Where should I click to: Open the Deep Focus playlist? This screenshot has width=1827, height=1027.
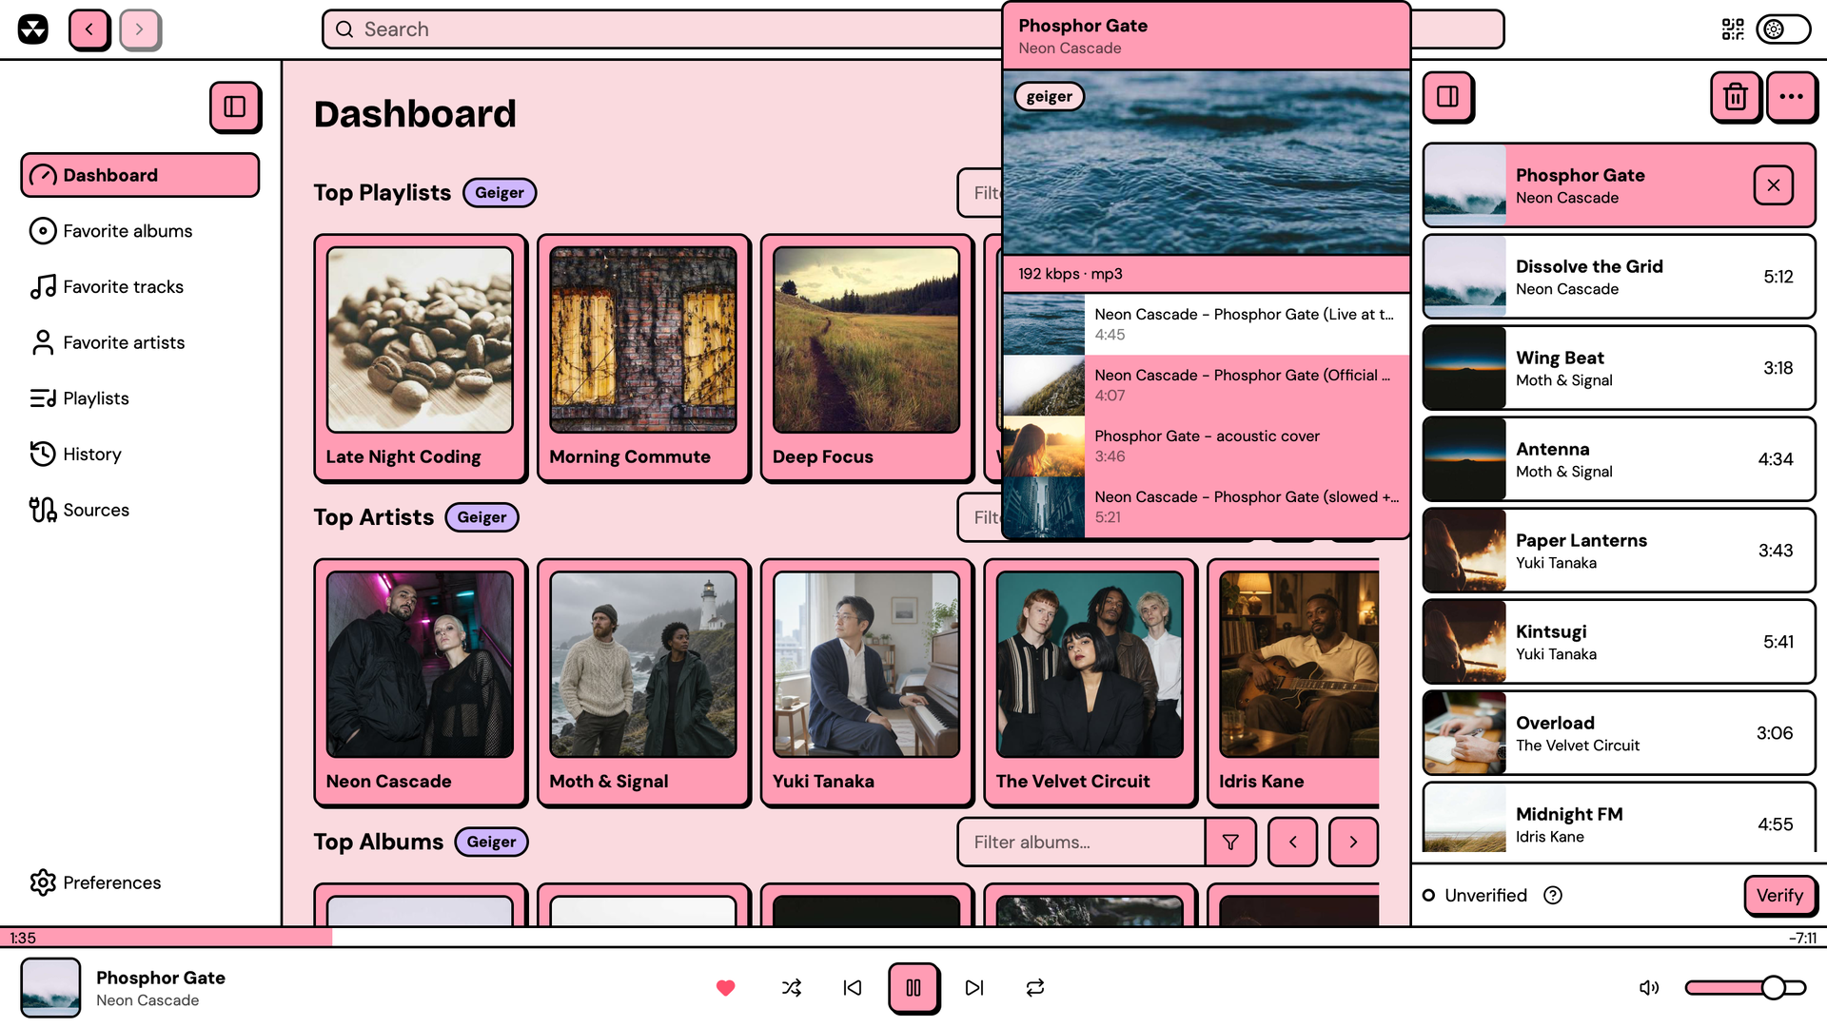tap(867, 358)
